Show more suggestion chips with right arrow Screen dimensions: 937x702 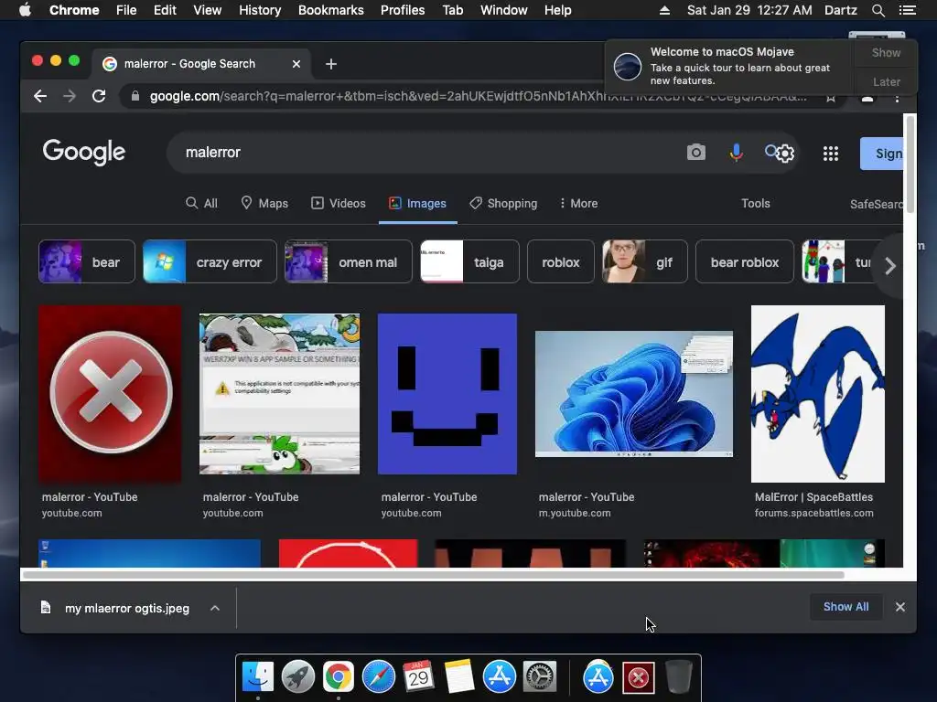point(889,266)
